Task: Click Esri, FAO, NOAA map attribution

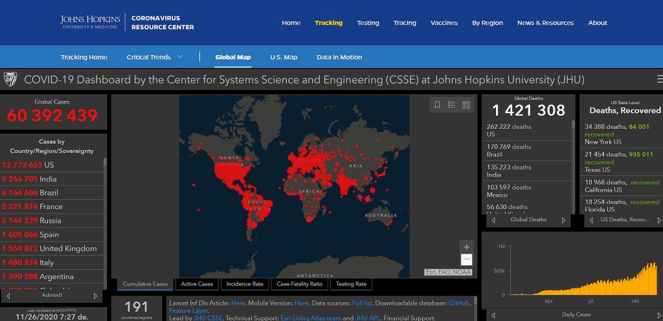Action: [448, 272]
